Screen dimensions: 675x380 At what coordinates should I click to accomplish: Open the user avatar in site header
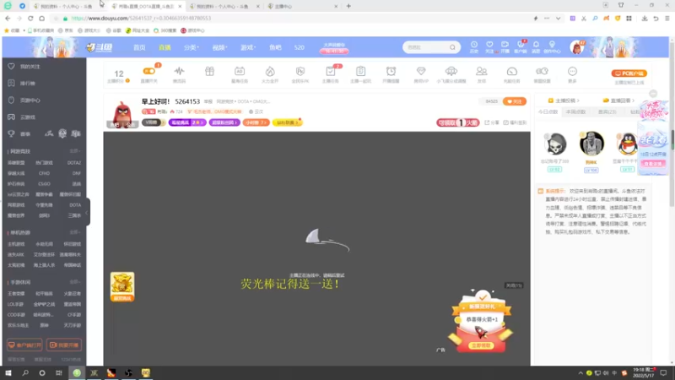[x=577, y=47]
